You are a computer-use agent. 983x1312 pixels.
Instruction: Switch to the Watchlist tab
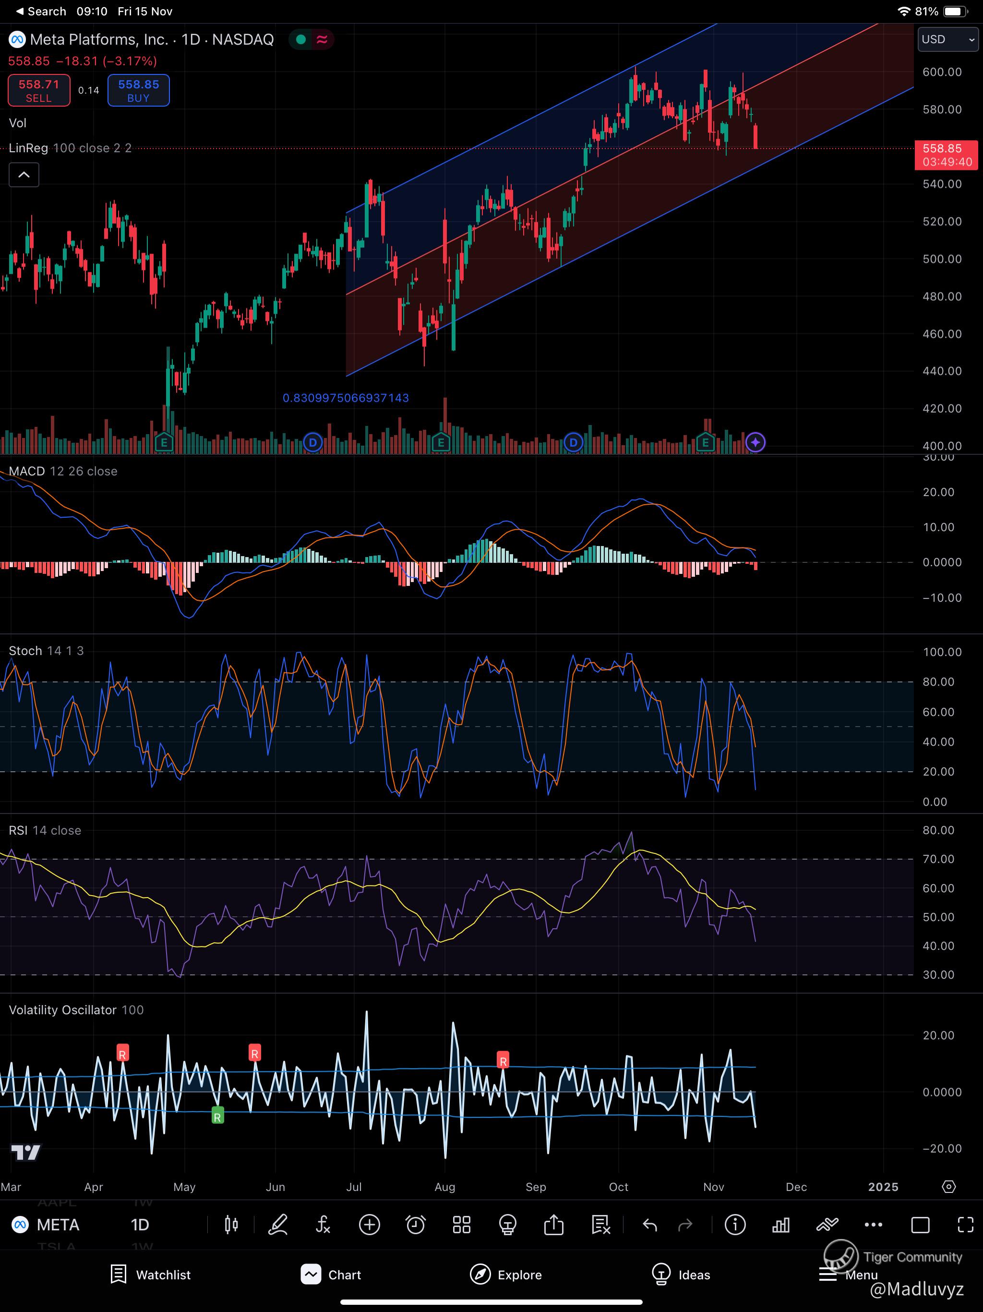click(x=151, y=1275)
